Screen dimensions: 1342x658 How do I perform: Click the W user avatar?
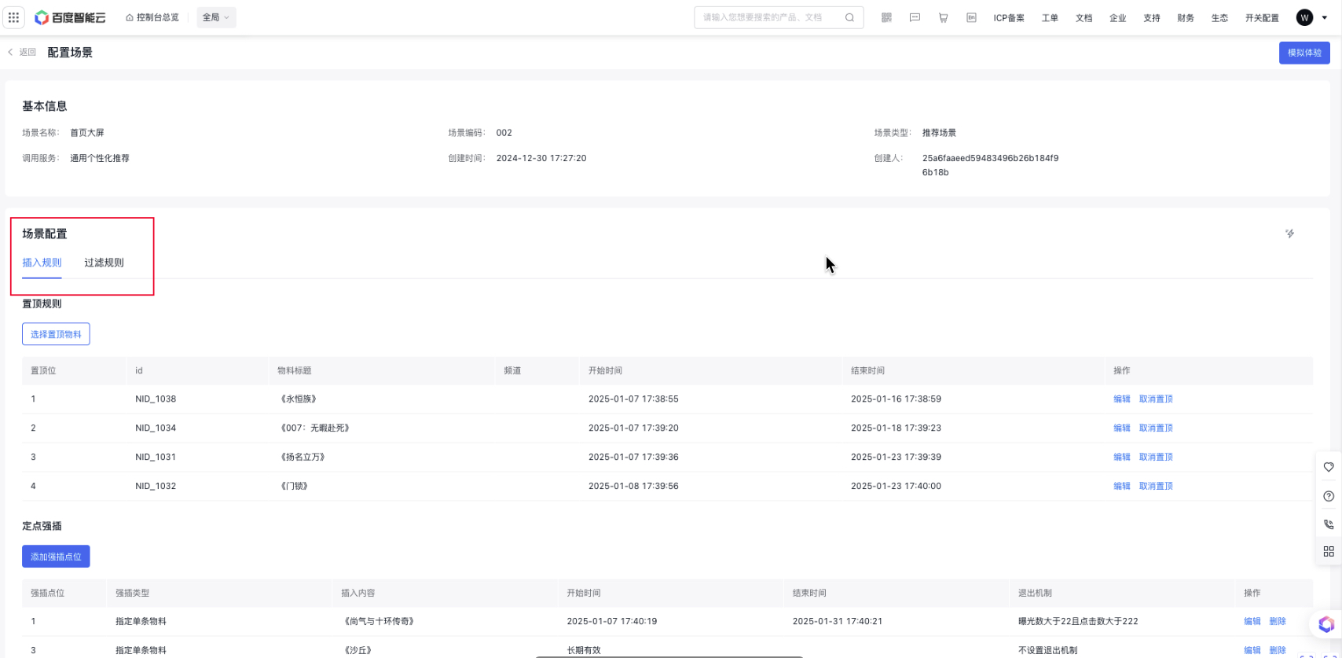click(1304, 17)
